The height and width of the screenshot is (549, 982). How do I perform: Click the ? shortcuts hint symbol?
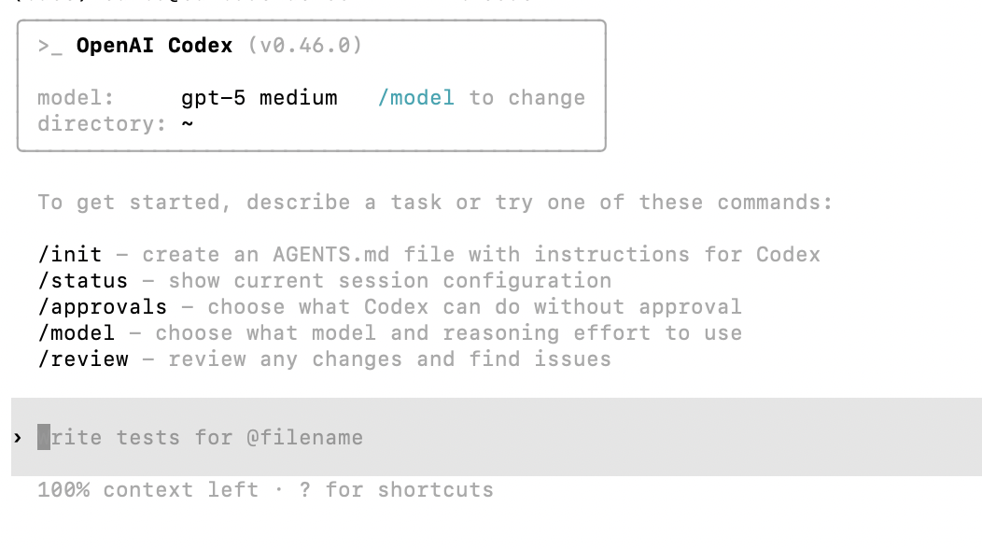click(x=304, y=490)
